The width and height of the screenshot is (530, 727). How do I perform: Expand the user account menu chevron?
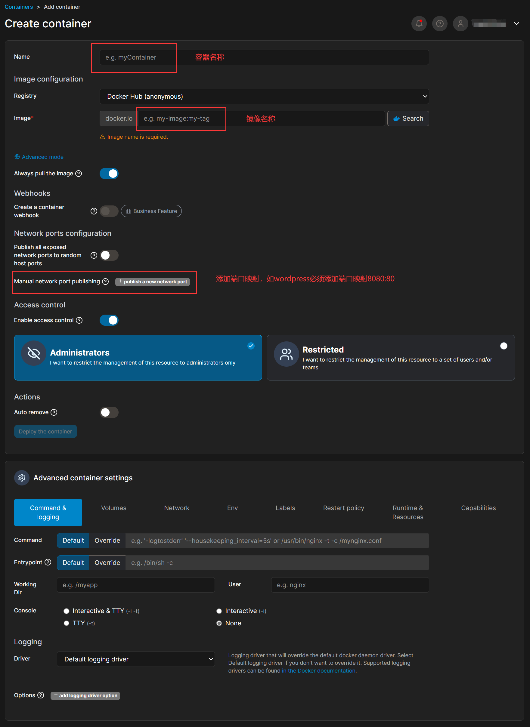tap(516, 23)
